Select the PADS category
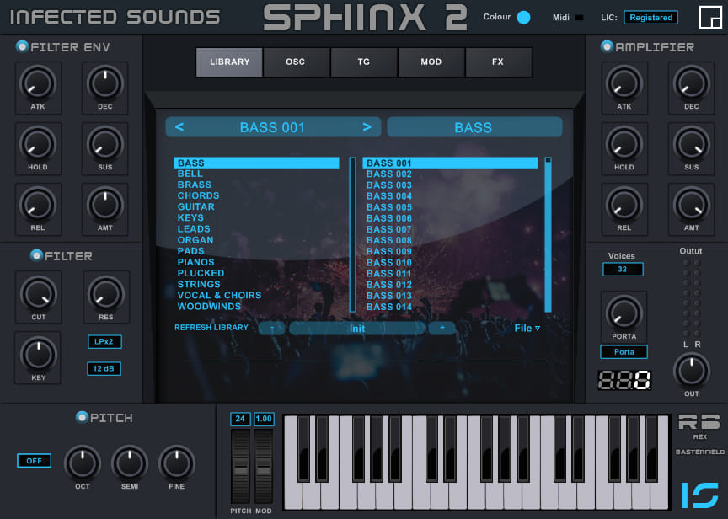728x519 pixels. 190,251
